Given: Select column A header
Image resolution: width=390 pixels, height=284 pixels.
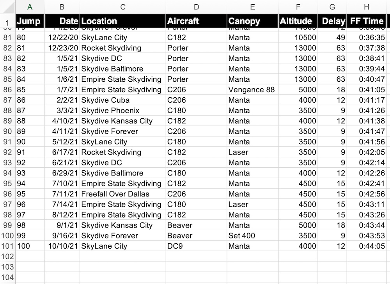Looking at the screenshot, I should 30,7.
